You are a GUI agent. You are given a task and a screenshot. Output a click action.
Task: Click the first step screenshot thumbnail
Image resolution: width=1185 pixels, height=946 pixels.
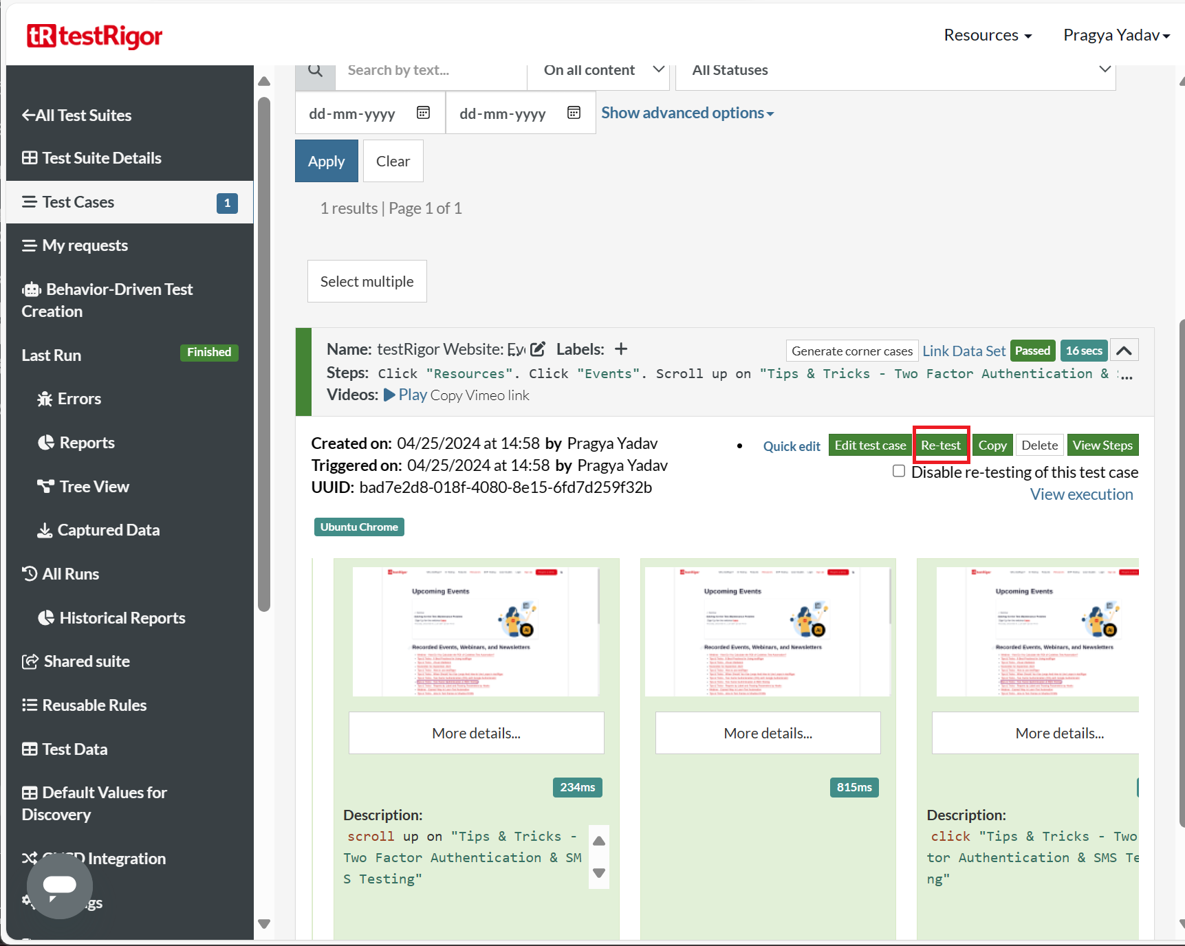coord(476,631)
